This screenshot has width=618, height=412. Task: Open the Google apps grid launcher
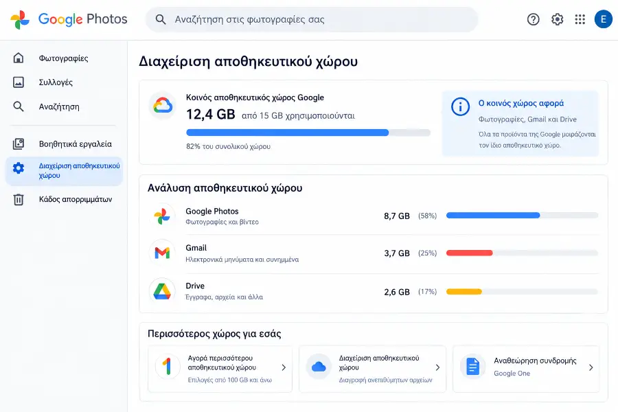pyautogui.click(x=580, y=19)
